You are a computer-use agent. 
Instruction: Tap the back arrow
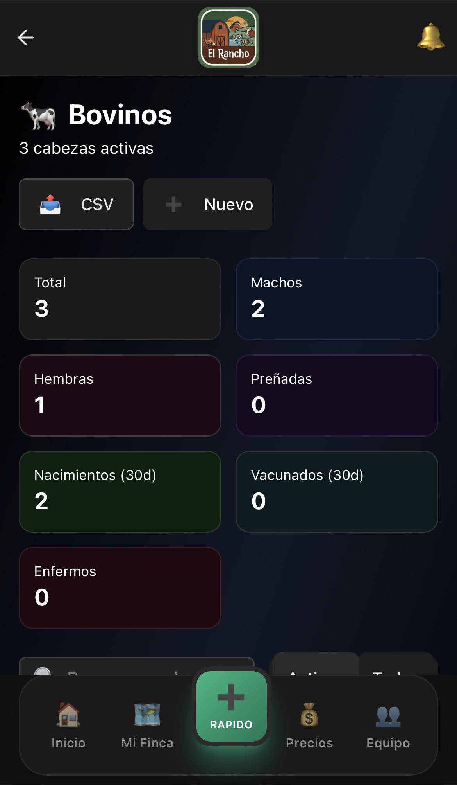[x=26, y=38]
